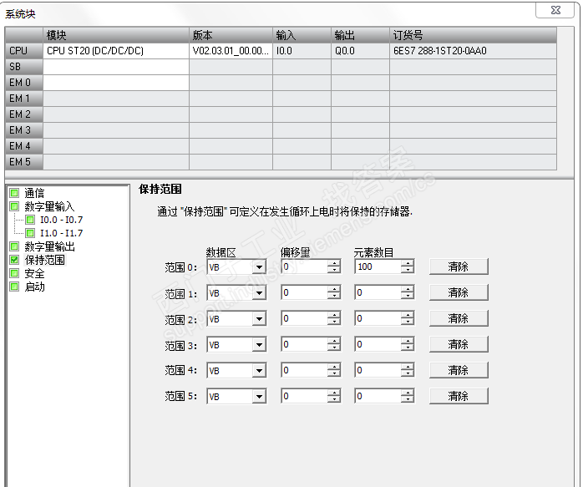Increase 范围 1 元素数目 with up arrow
The width and height of the screenshot is (583, 487).
tap(408, 289)
